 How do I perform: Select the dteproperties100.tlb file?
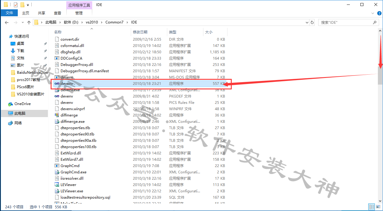pyautogui.click(x=78, y=147)
